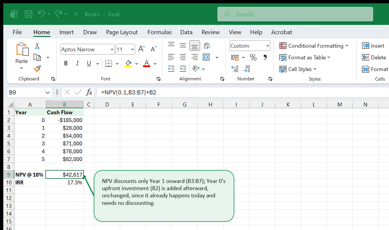Toggle Center horizontal alignment
The width and height of the screenshot is (389, 230).
coord(183,57)
